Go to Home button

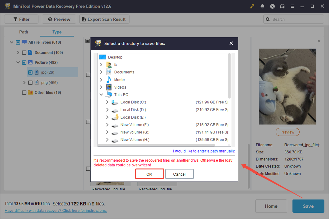pyautogui.click(x=271, y=206)
